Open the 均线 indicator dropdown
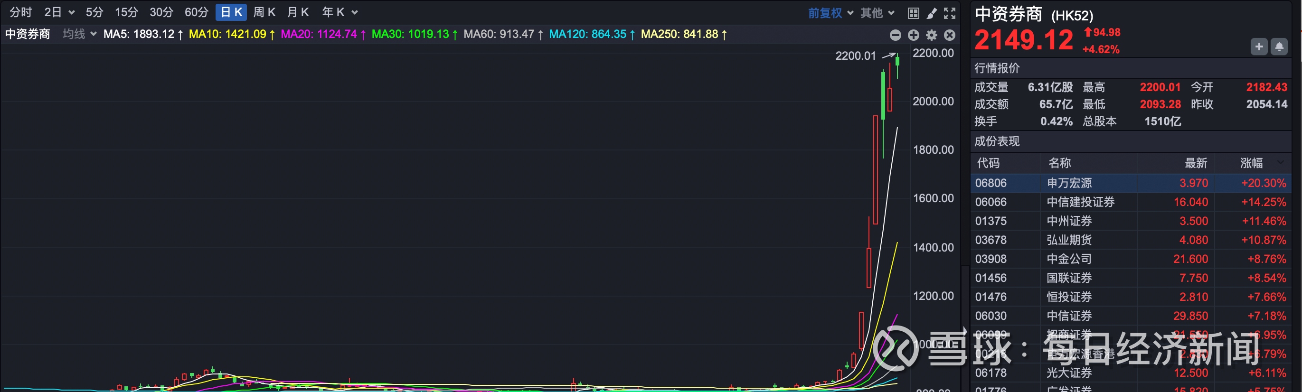Screen dimensions: 1302x392 [x=79, y=34]
